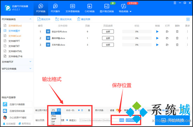Click the 添加文件夹 add folder toolbar item

(64, 19)
